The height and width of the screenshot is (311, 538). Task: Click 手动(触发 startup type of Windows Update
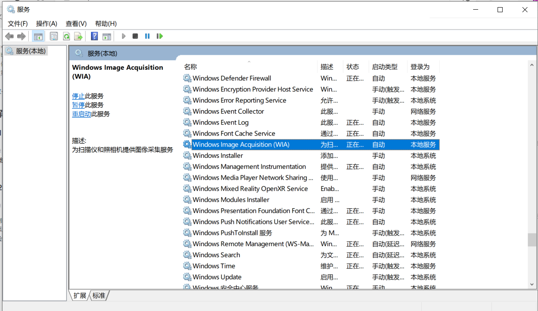(x=388, y=277)
